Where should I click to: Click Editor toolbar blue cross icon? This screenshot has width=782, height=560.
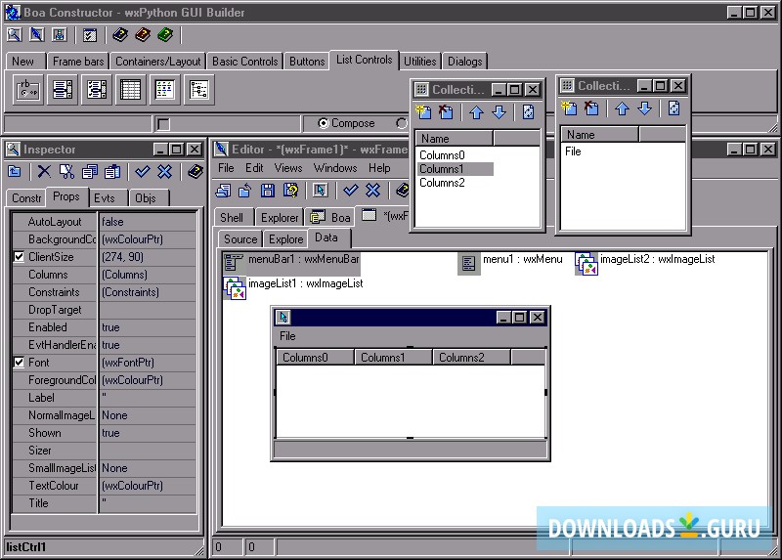[373, 190]
